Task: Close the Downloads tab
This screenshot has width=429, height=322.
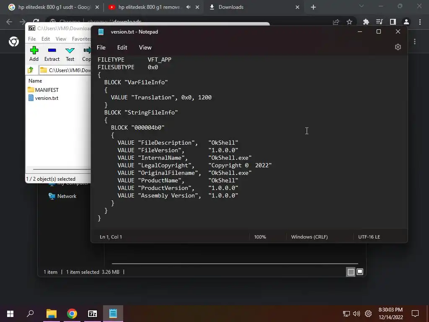Action: coord(297,7)
